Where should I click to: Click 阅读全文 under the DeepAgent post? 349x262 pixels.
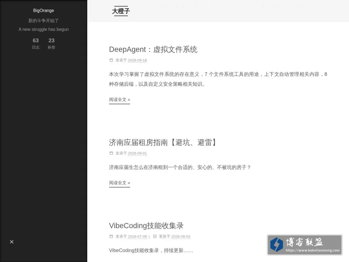[120, 100]
